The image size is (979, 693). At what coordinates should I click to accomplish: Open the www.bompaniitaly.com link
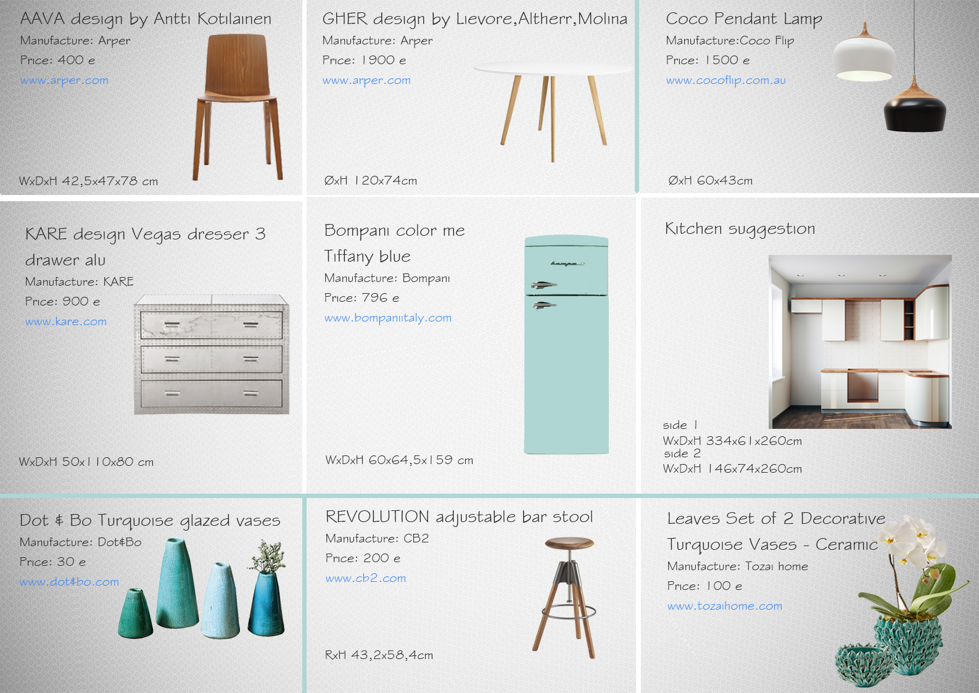click(388, 318)
